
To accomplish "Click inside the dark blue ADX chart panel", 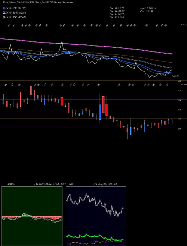I will pyautogui.click(x=96, y=216).
